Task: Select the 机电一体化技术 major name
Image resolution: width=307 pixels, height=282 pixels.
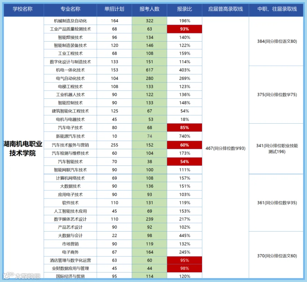Action: coord(70,70)
